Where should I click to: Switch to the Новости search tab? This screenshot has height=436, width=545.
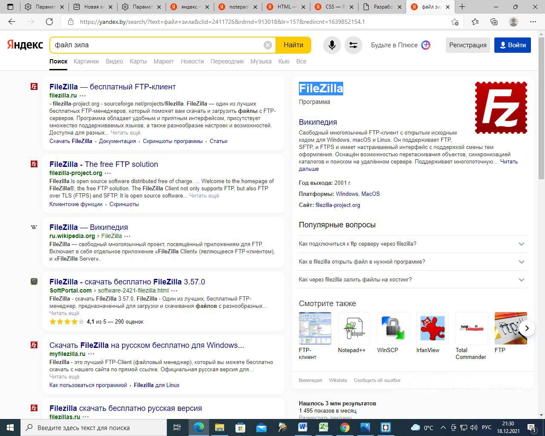click(x=192, y=61)
